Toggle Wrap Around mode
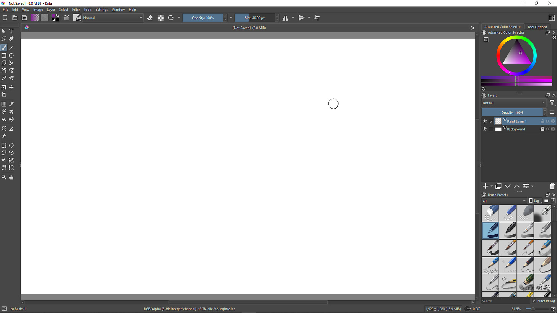Screen dimensions: 557x313 (x=317, y=18)
